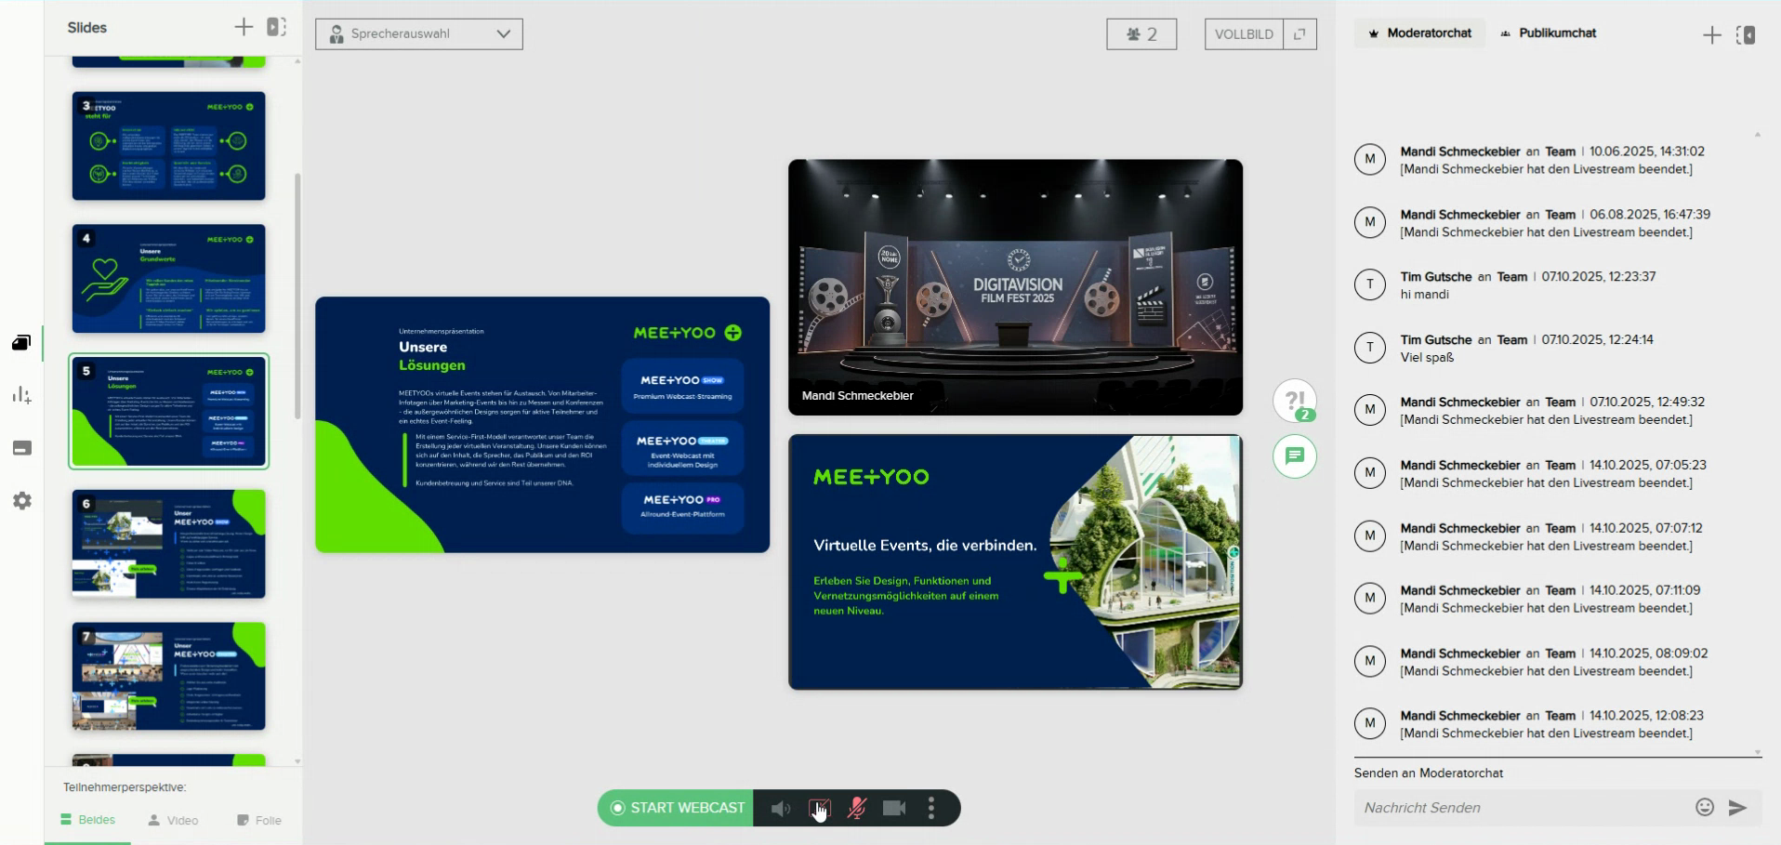Open the polls chart icon in sidebar
Image resolution: width=1781 pixels, height=845 pixels.
[x=21, y=395]
